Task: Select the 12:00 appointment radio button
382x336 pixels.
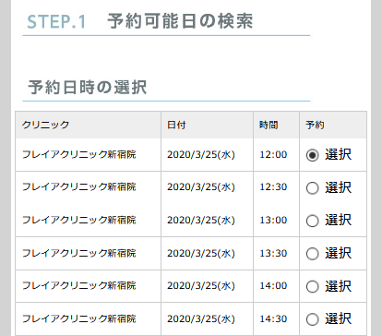Action: click(312, 155)
